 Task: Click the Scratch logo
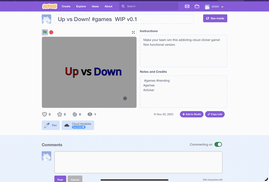coord(50,6)
